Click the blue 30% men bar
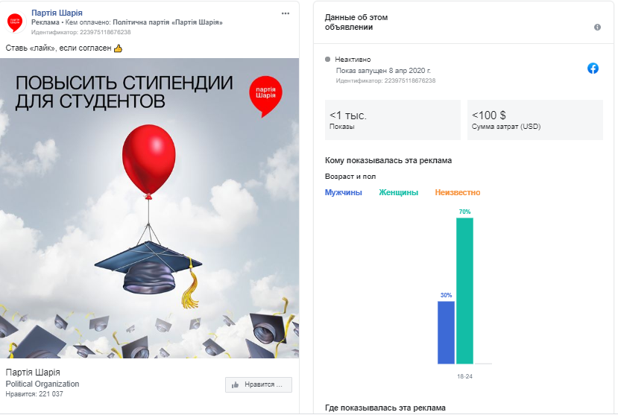Screen dimensions: 618x415 (446, 333)
